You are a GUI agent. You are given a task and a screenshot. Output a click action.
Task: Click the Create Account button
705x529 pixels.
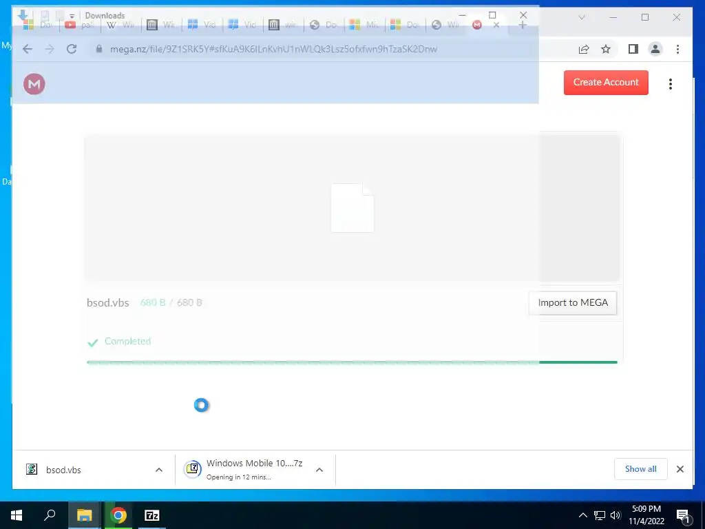point(606,83)
